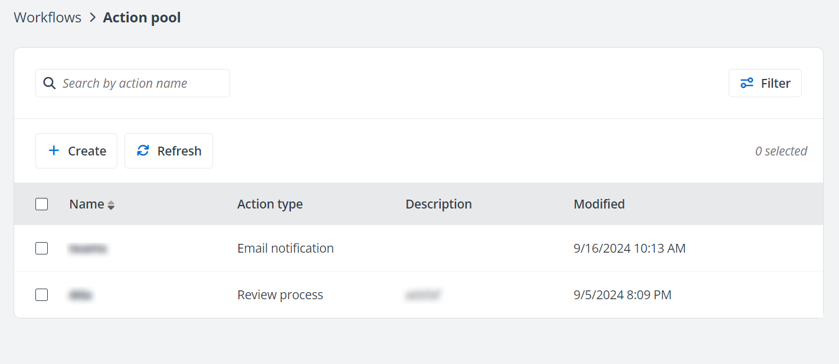Click the magnifying glass search icon
The height and width of the screenshot is (364, 839).
click(50, 83)
